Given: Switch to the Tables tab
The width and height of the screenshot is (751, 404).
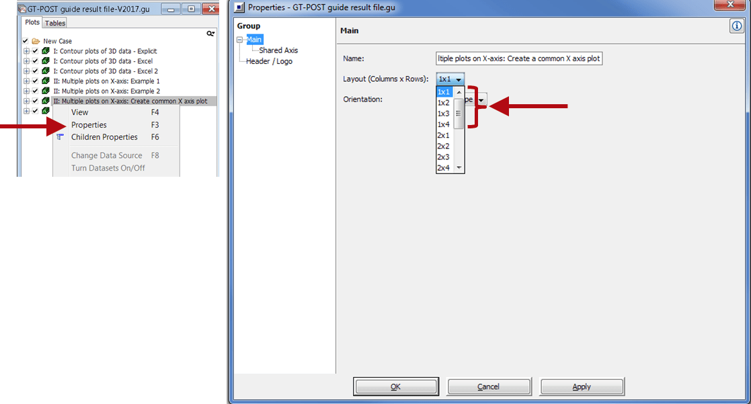Looking at the screenshot, I should click(x=55, y=23).
